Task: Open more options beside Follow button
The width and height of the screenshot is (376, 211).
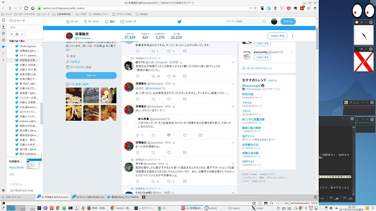Action: pos(293,36)
